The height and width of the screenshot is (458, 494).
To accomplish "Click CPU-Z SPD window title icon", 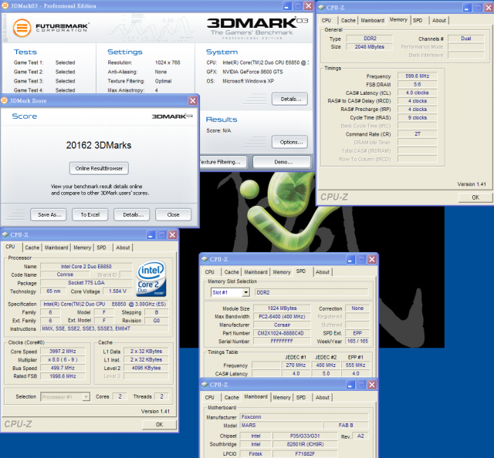I will [x=205, y=259].
